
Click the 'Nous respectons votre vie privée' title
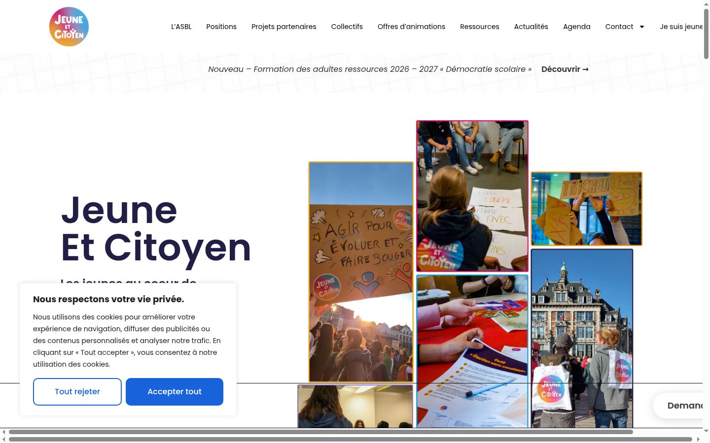[x=108, y=299]
